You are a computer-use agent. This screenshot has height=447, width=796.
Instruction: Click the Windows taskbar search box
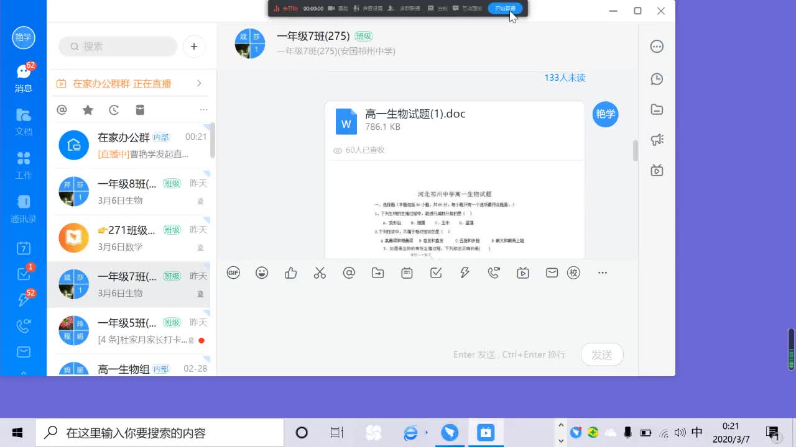(x=159, y=433)
